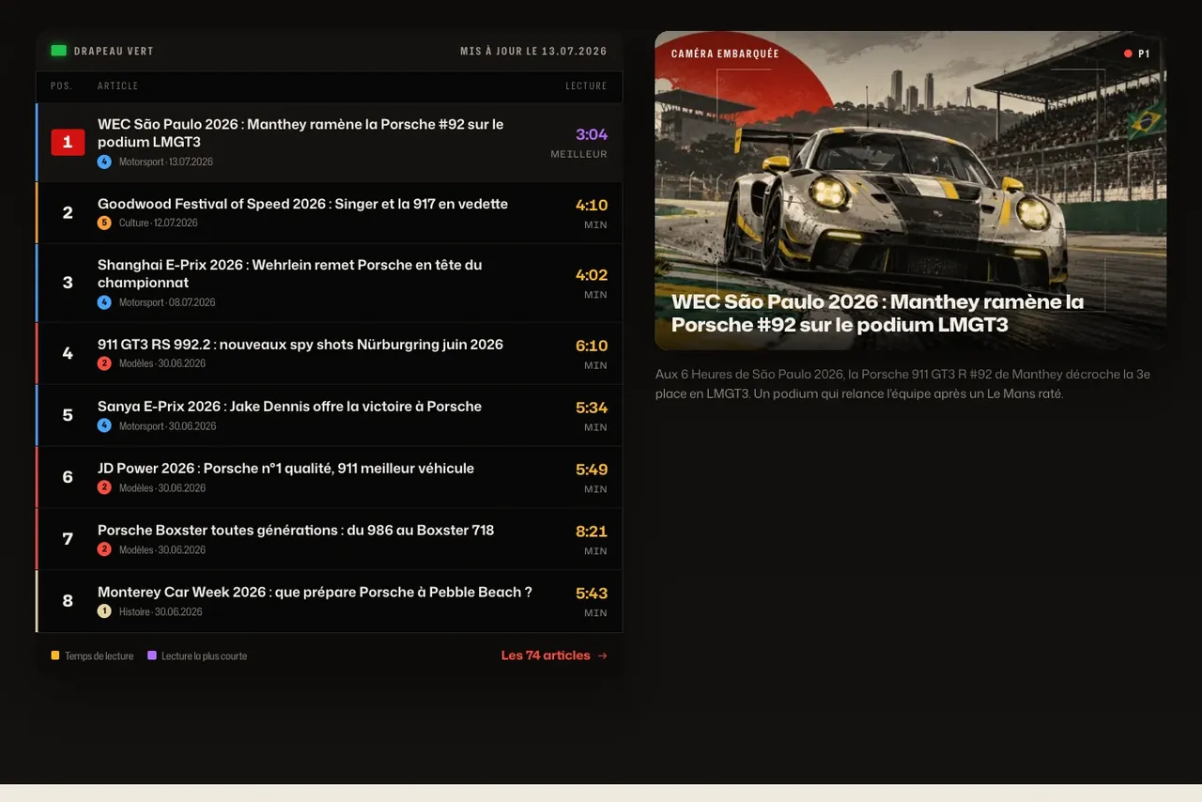Click the LECTURE column header
Image resolution: width=1202 pixels, height=802 pixels.
586,86
